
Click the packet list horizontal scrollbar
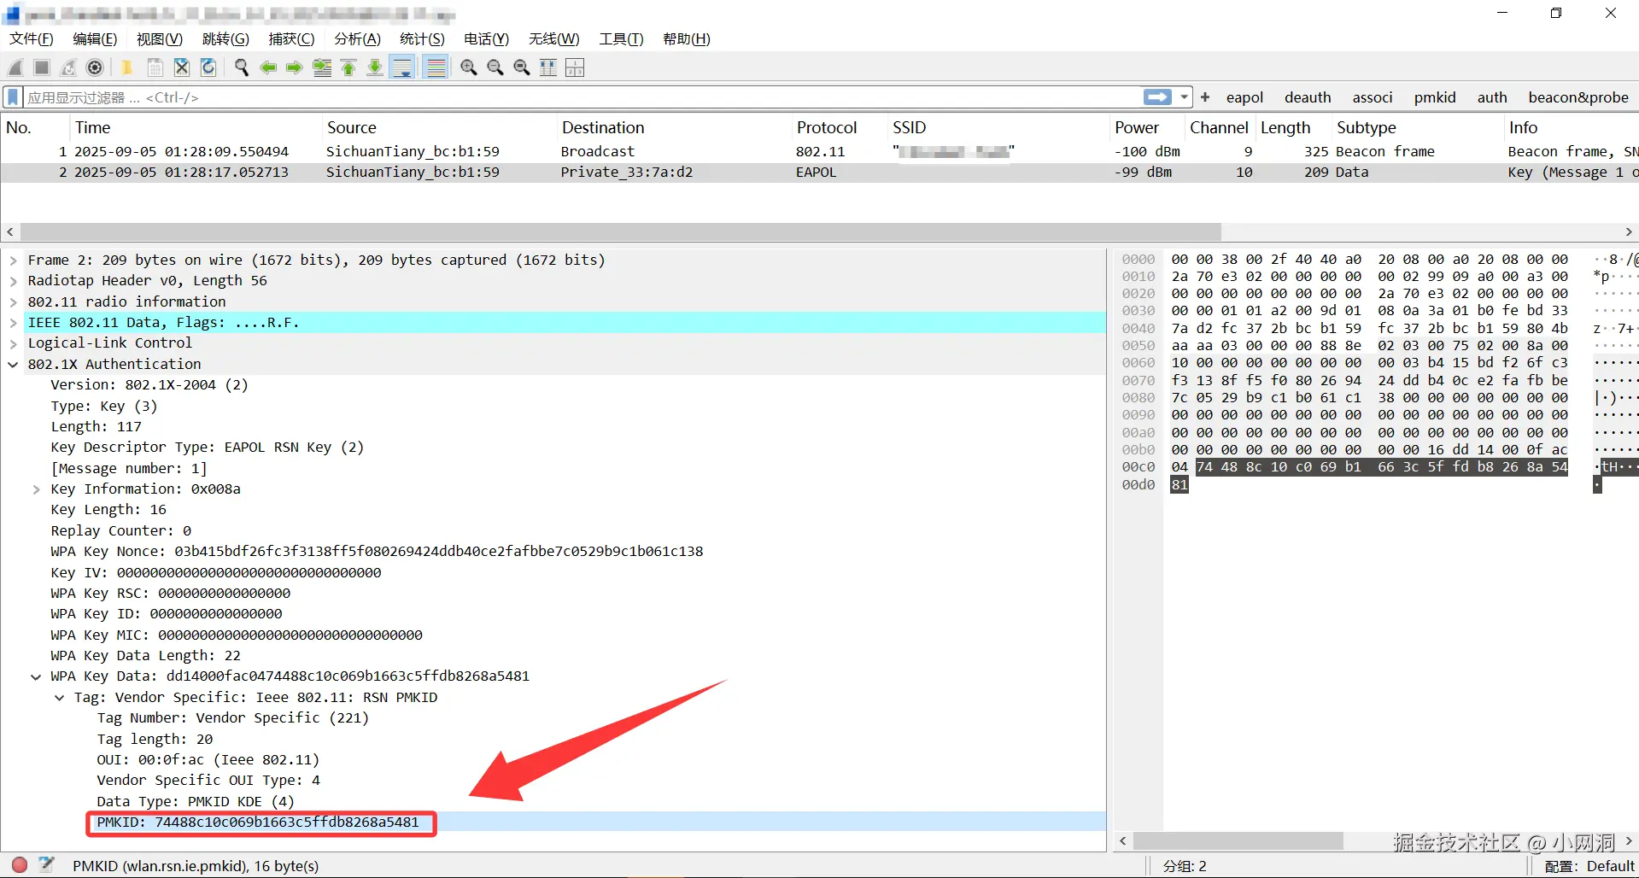[x=621, y=231]
